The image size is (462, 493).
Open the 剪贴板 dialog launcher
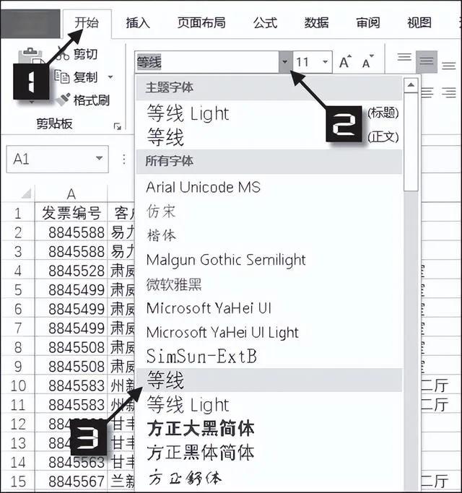pos(118,126)
